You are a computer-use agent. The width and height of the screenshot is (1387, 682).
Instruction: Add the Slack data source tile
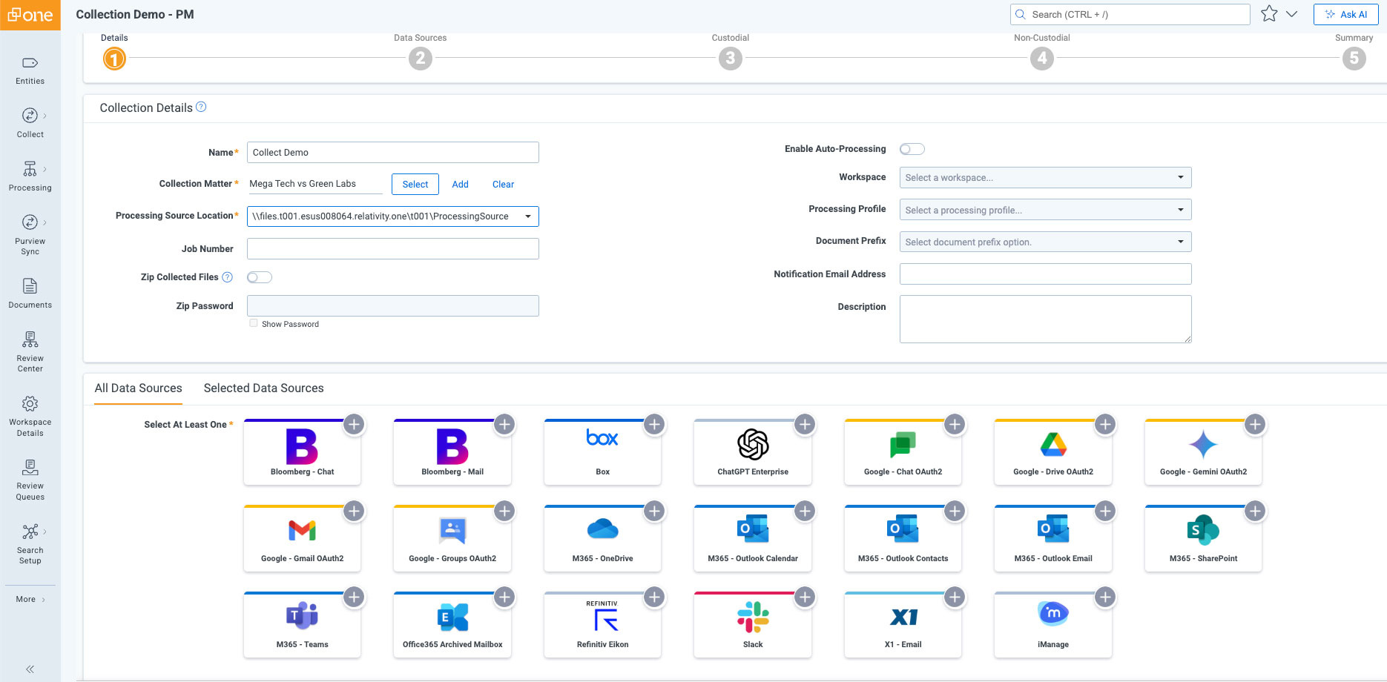[805, 597]
